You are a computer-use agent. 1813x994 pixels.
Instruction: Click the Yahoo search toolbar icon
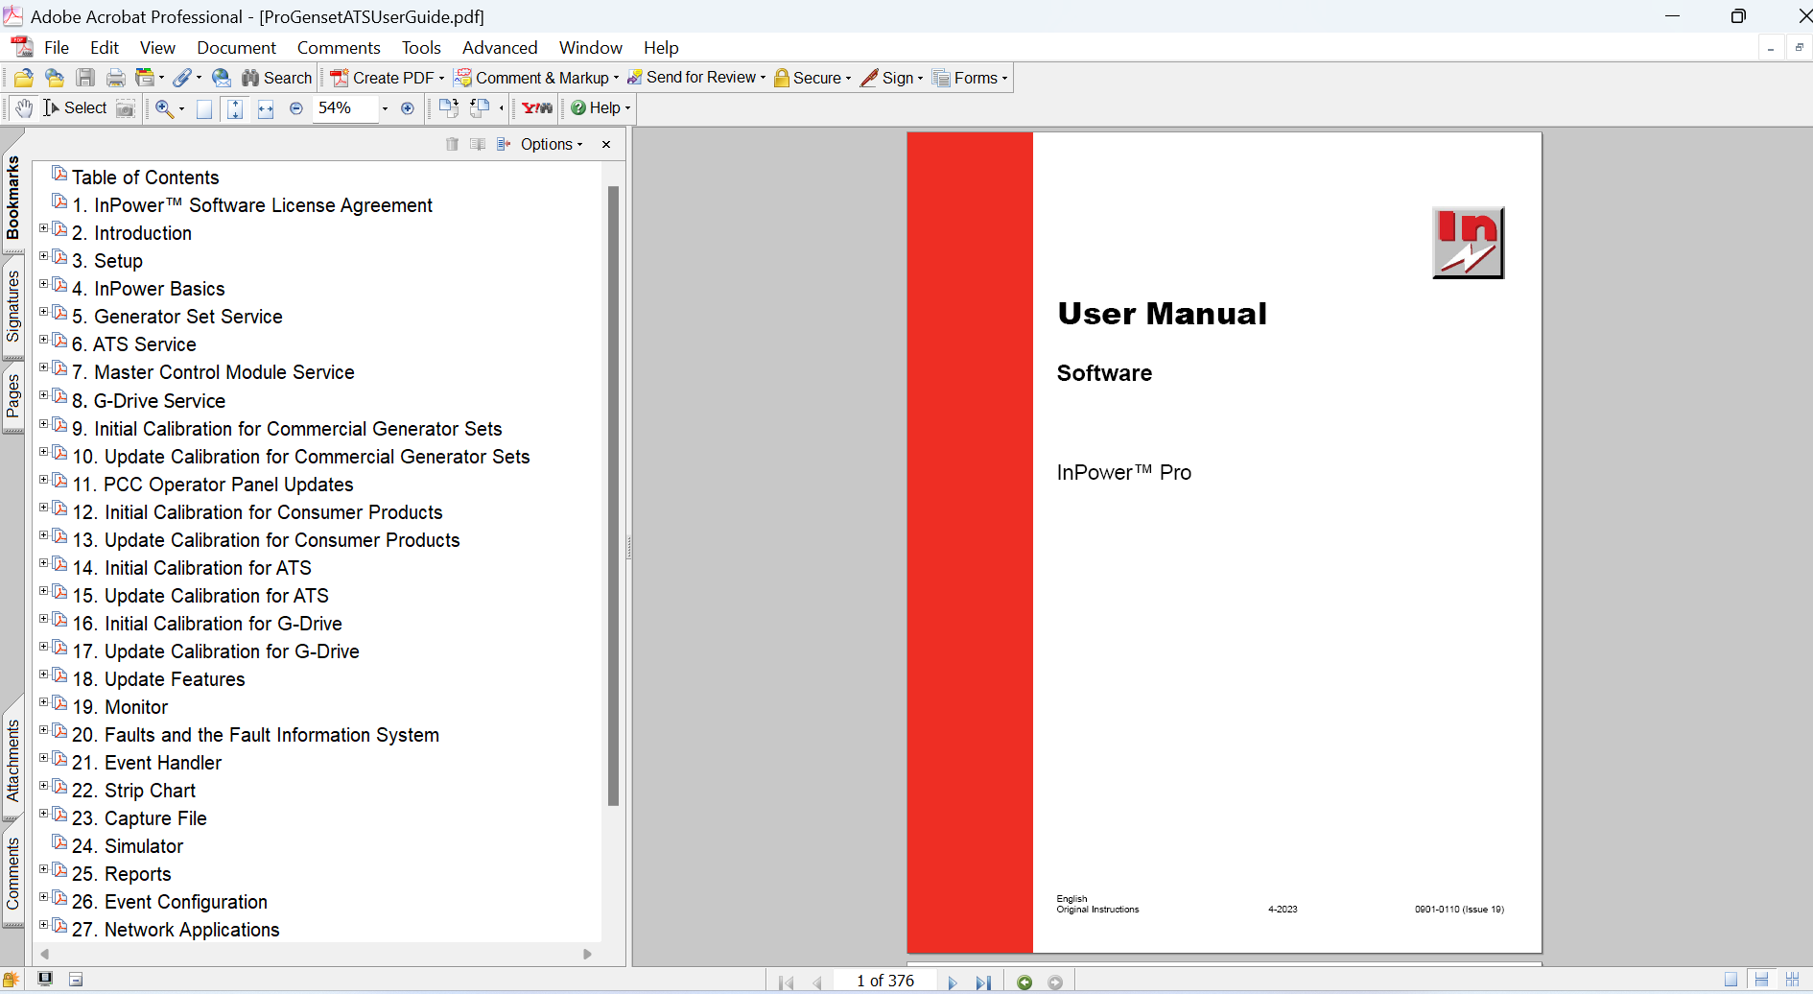[537, 108]
